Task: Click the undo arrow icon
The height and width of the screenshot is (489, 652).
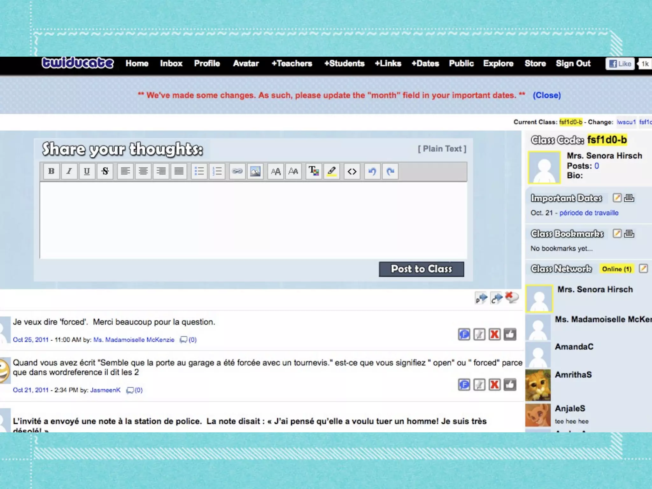Action: [x=372, y=171]
